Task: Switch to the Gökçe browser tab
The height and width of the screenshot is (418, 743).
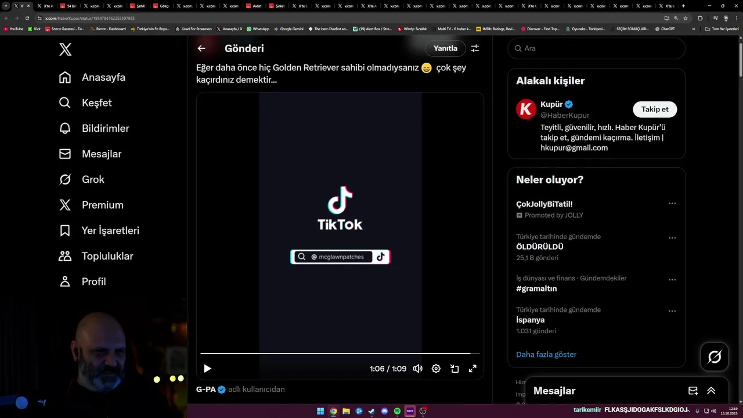Action: (x=161, y=6)
